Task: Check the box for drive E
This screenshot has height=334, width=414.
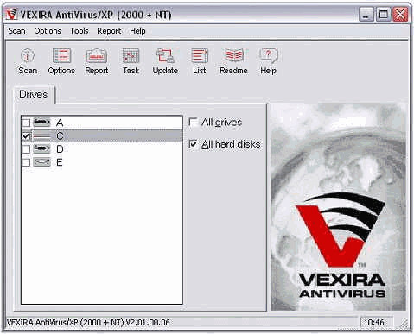Action: coord(26,162)
